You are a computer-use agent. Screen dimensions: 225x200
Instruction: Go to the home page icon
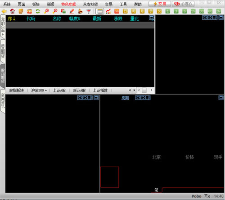(13, 11)
